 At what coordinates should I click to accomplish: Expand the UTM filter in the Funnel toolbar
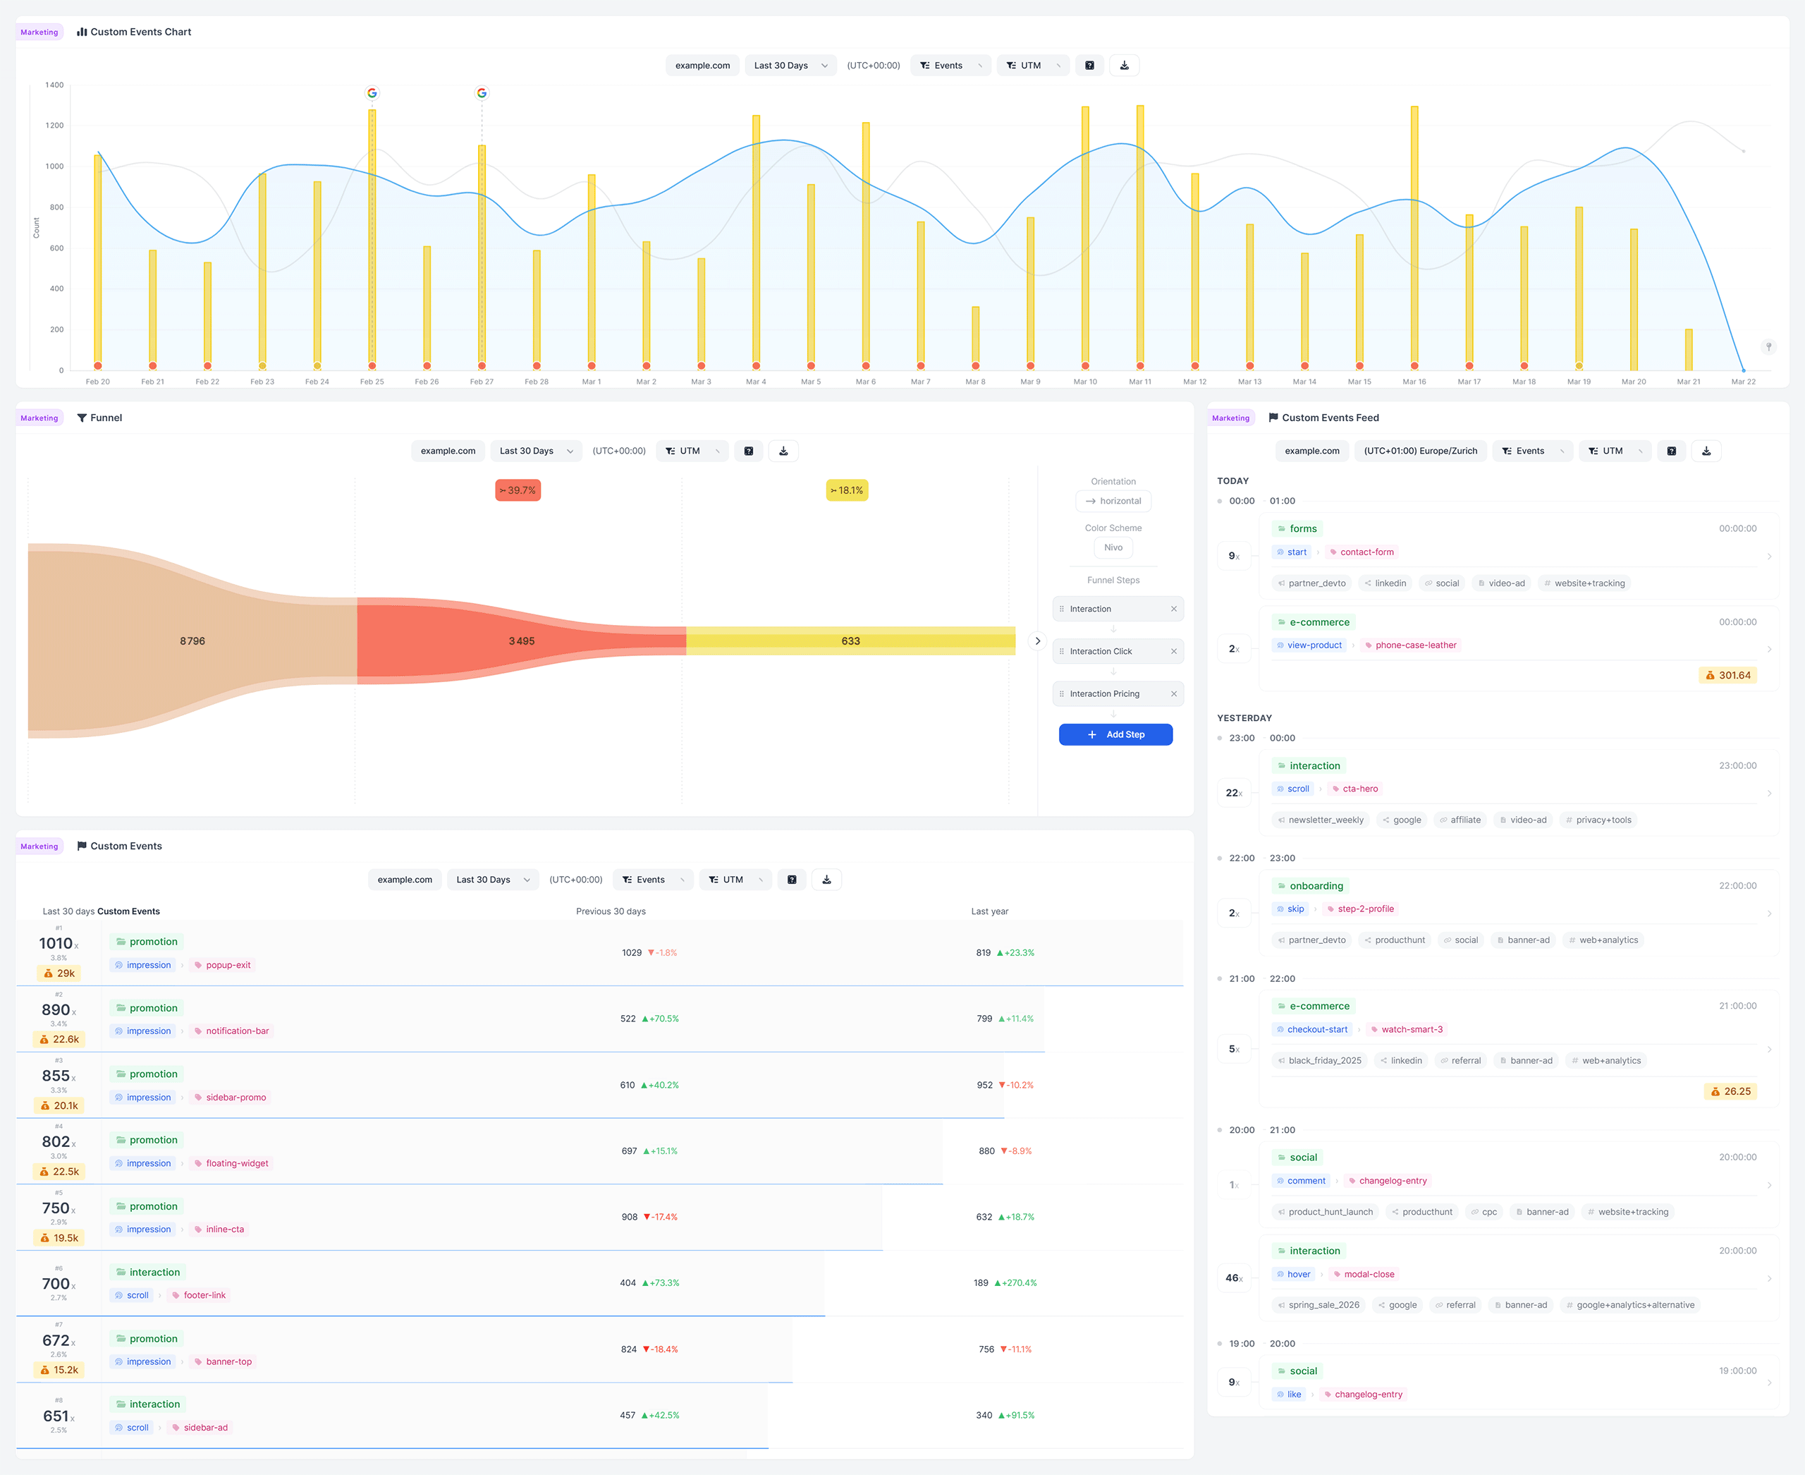tap(692, 451)
